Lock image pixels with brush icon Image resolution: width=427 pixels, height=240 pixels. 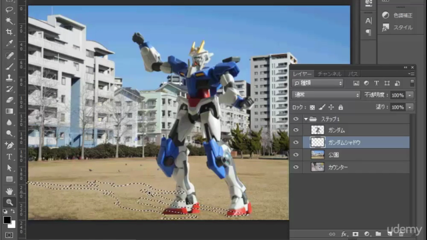click(322, 107)
